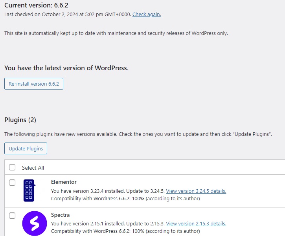Viewport: 285px width, 236px height.
Task: Check the Elementor plugin checkbox
Action: tap(12, 183)
